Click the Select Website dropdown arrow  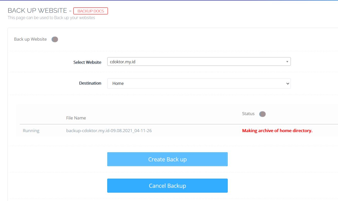click(x=287, y=61)
